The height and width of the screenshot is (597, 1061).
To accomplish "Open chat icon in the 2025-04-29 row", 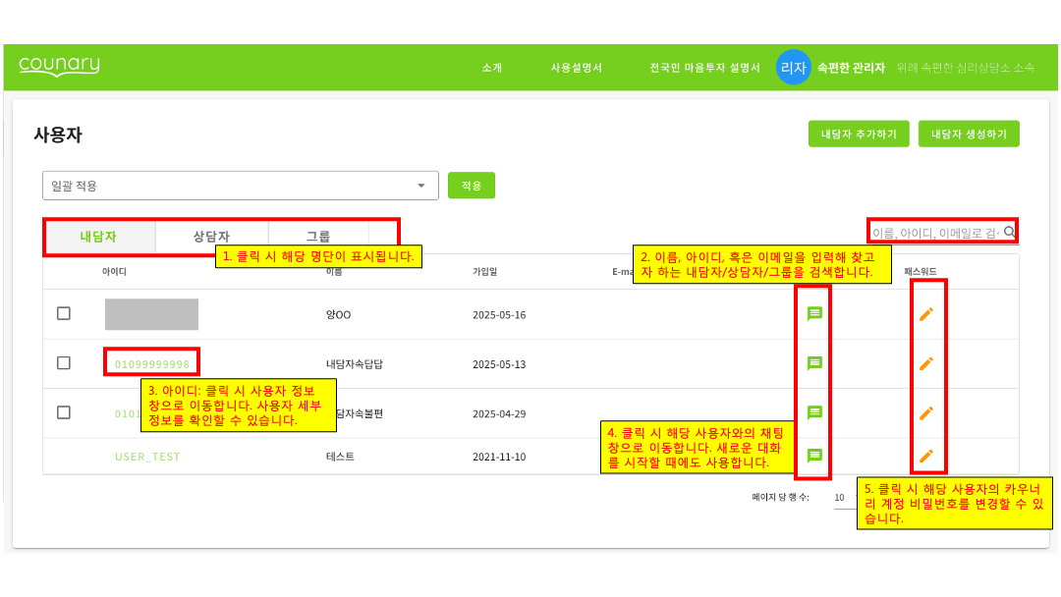I will [x=814, y=412].
